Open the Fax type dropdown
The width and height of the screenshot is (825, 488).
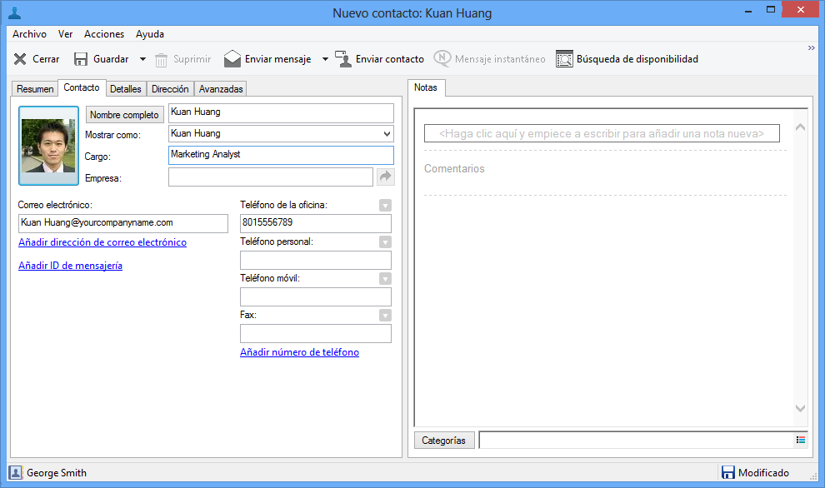click(385, 316)
